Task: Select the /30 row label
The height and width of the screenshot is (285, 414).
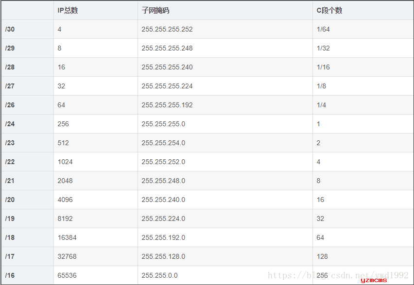Action: coord(10,29)
